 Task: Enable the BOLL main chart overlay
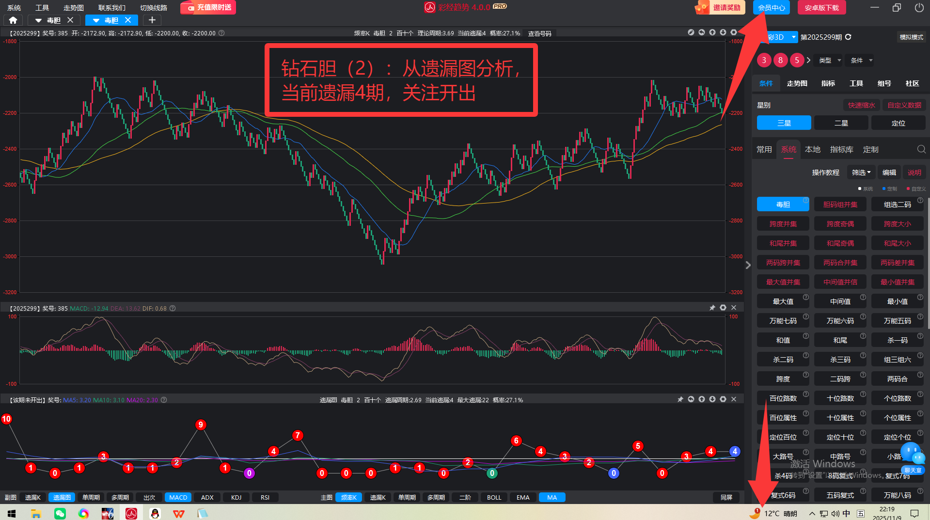coord(494,497)
